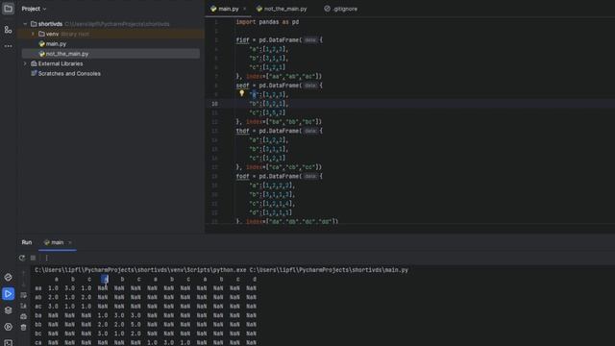Click the 'fidf' variable name in code
Viewport: 615px width, 346px height.
(242, 40)
